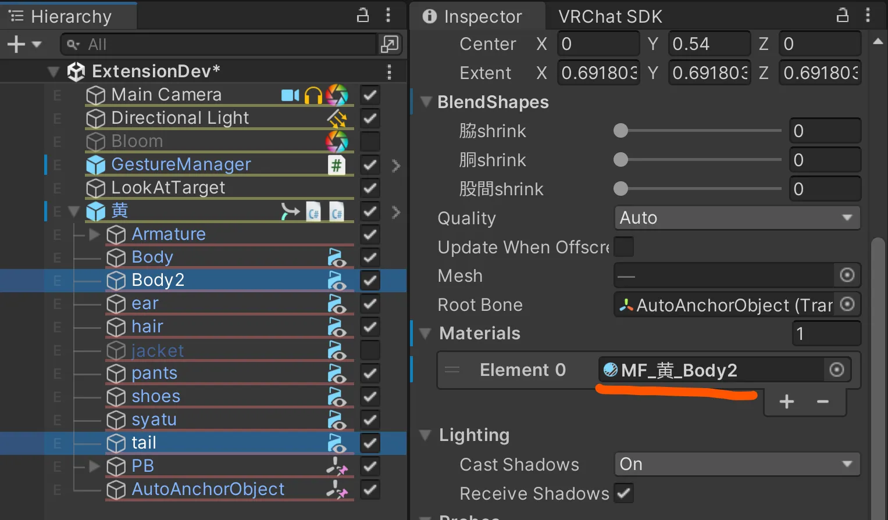The width and height of the screenshot is (888, 520).
Task: Open the Quality dropdown set to Auto
Action: 736,218
